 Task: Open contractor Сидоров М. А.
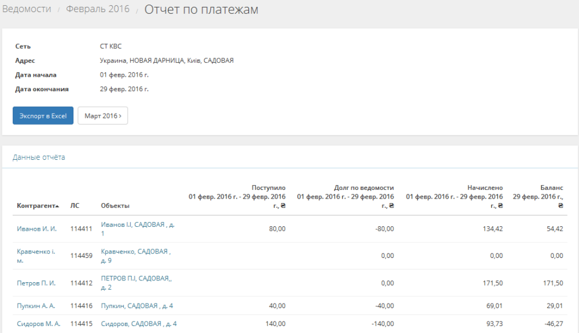coord(39,324)
